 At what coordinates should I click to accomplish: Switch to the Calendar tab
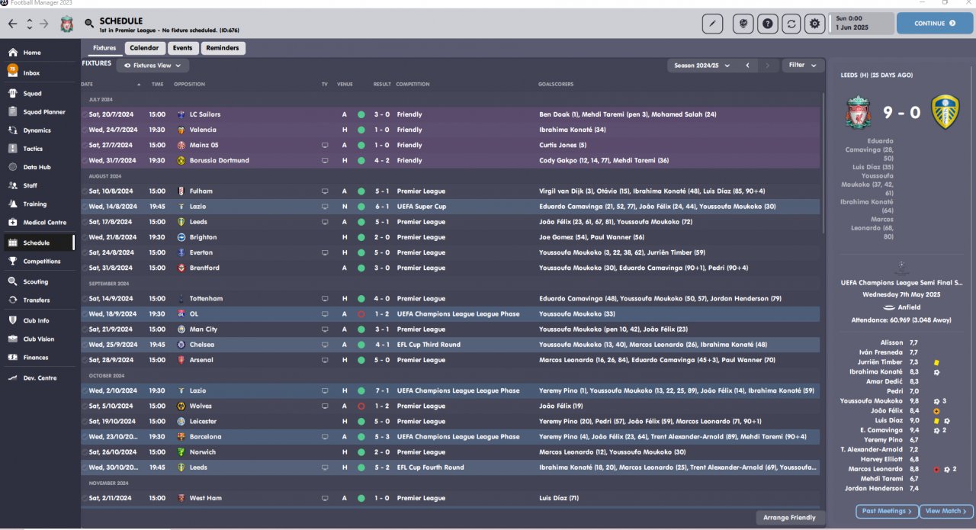145,48
